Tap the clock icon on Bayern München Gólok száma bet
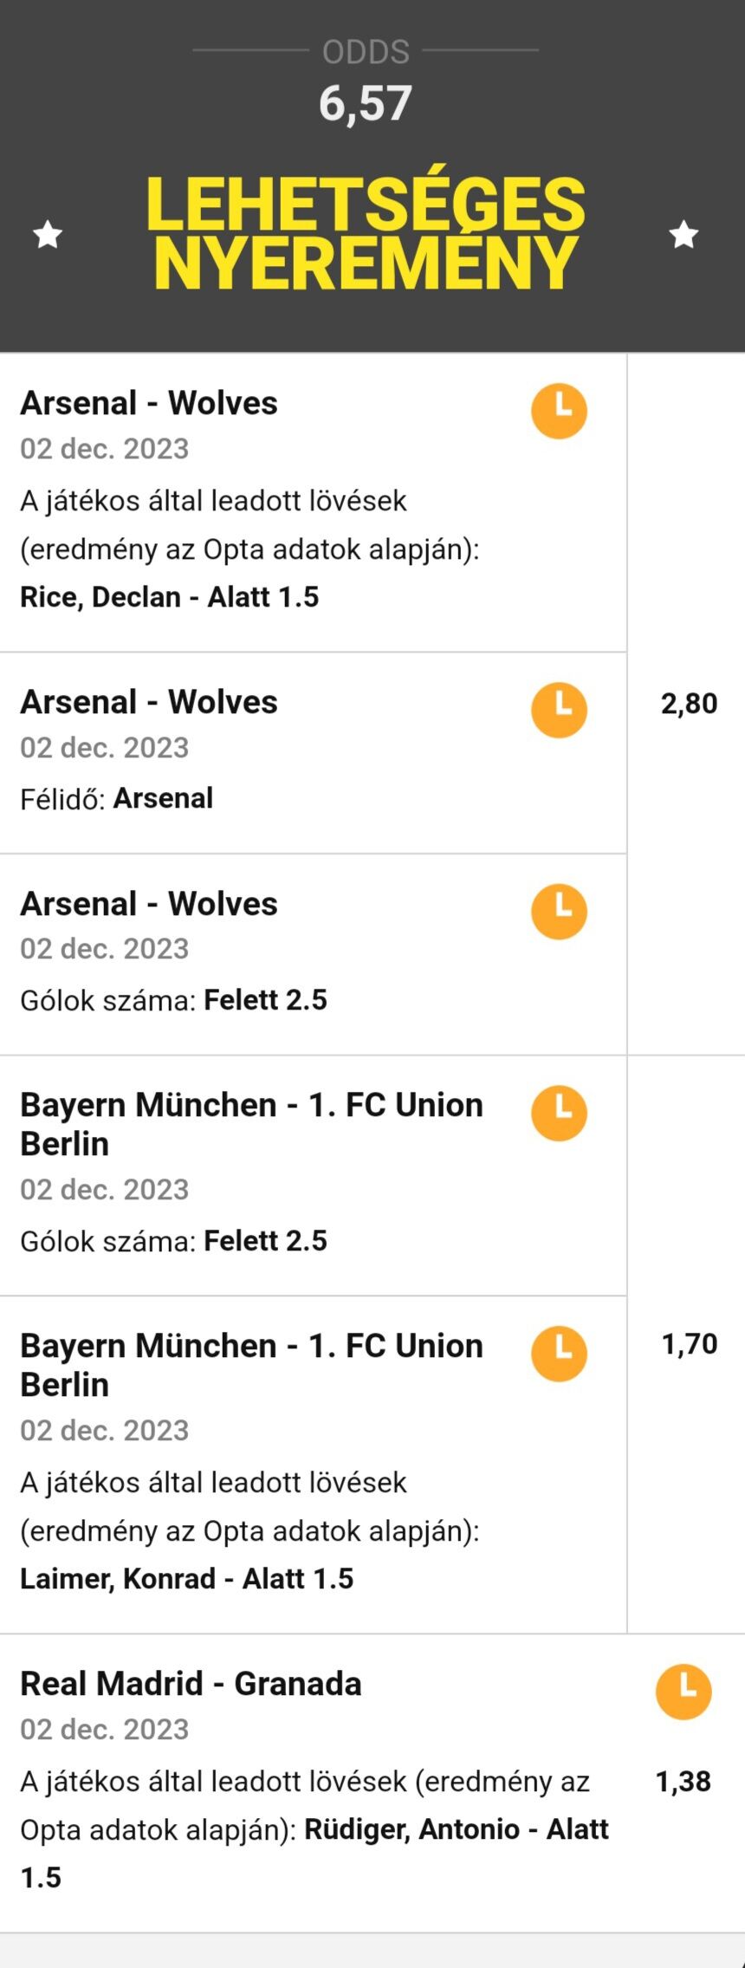Image resolution: width=745 pixels, height=1968 pixels. tap(559, 1113)
